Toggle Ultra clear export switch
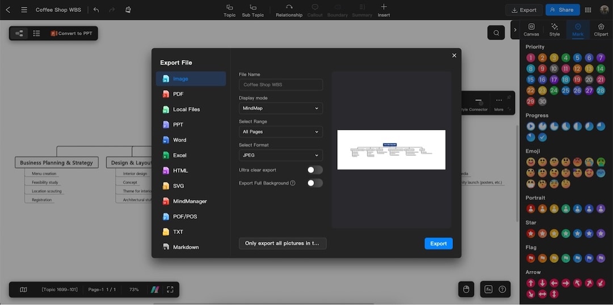613x306 pixels. tap(314, 170)
